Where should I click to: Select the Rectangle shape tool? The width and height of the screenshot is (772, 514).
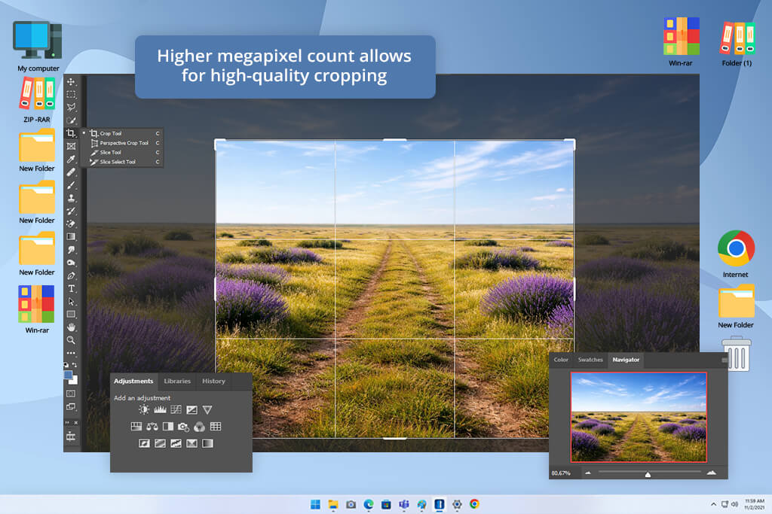[71, 314]
